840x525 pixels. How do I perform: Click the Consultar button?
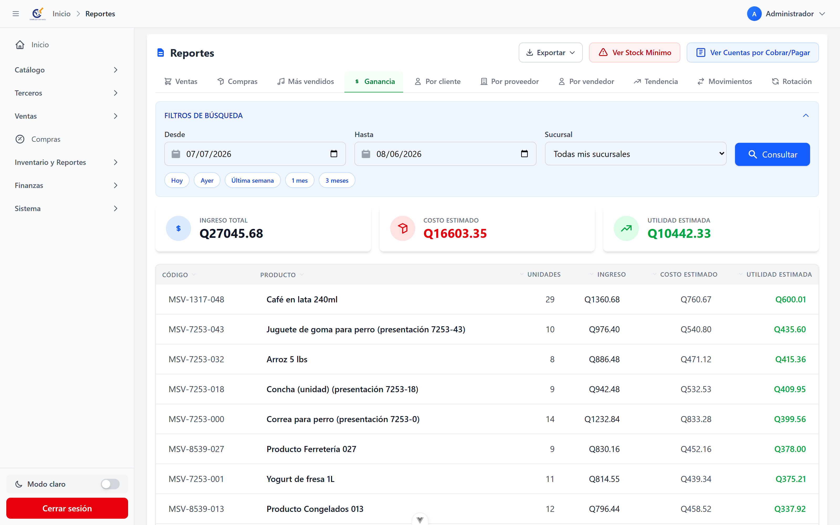tap(772, 154)
